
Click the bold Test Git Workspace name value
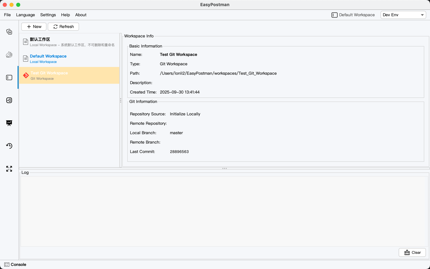coord(178,54)
